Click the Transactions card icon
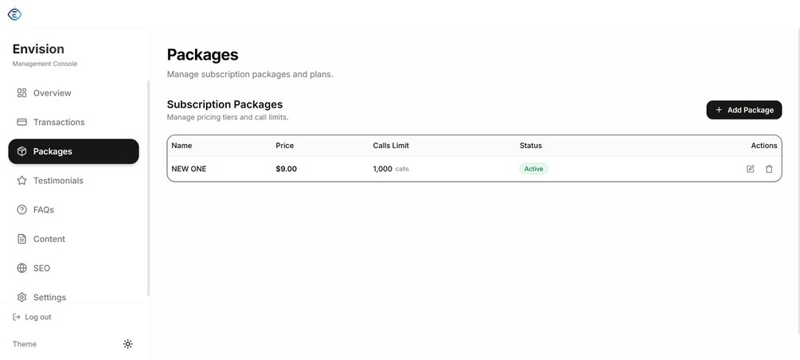The height and width of the screenshot is (360, 800). pyautogui.click(x=22, y=122)
